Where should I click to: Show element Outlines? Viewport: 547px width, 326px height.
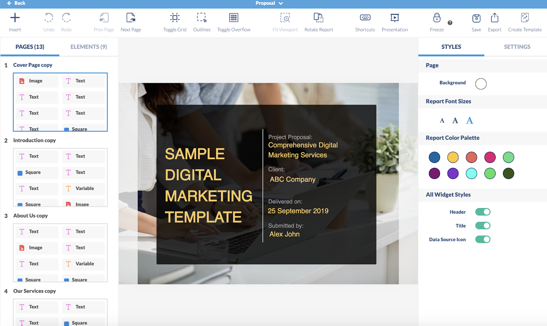202,23
